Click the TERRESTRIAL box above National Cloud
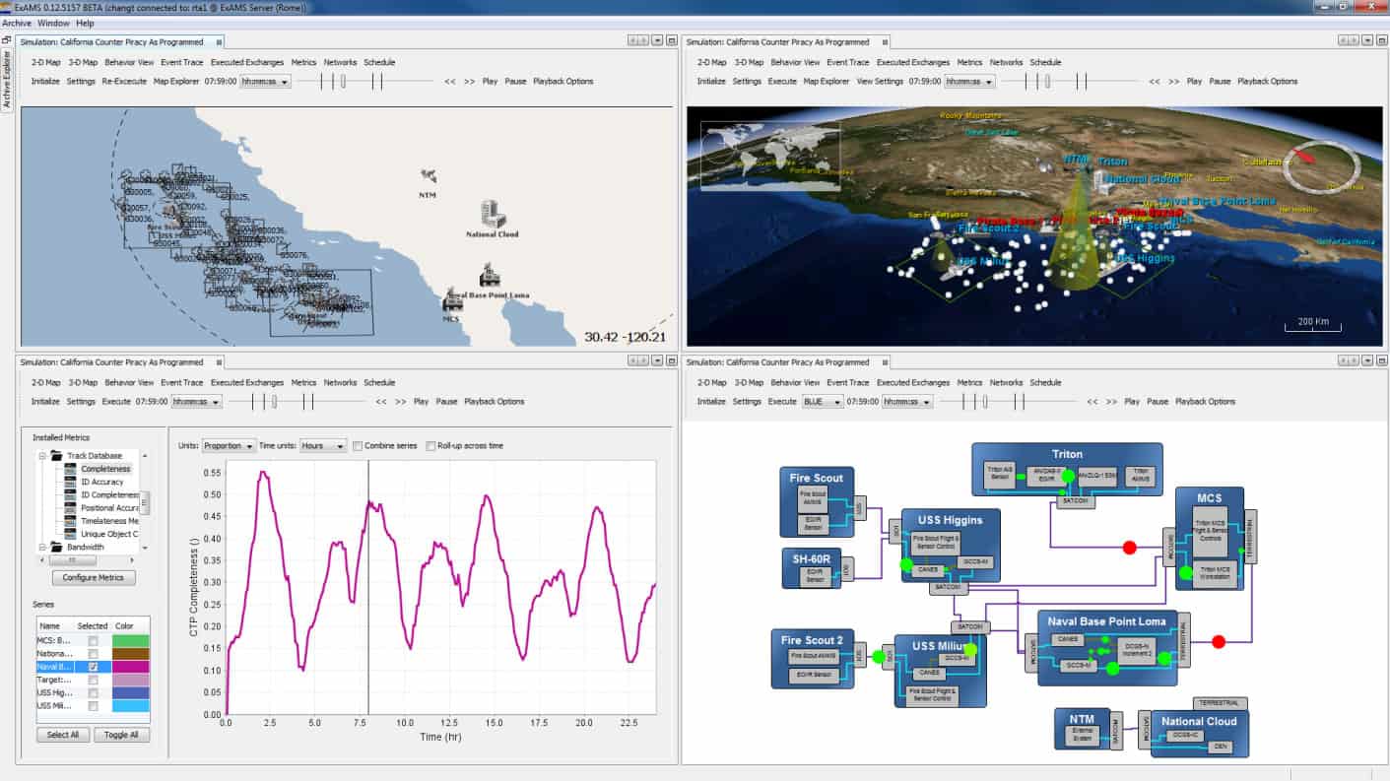The image size is (1390, 781). point(1220,703)
